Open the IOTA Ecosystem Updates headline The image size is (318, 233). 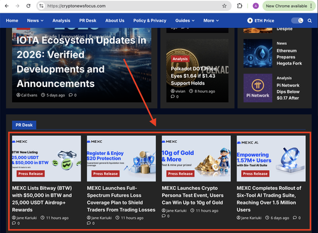point(81,62)
